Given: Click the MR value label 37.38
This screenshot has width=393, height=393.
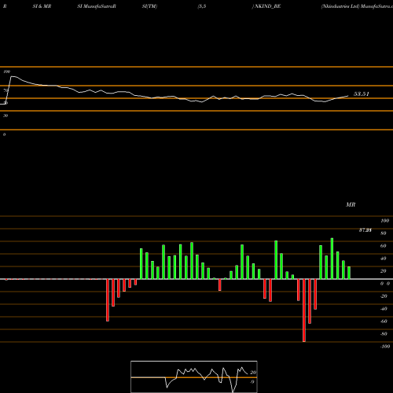Looking at the screenshot, I should pos(365,230).
